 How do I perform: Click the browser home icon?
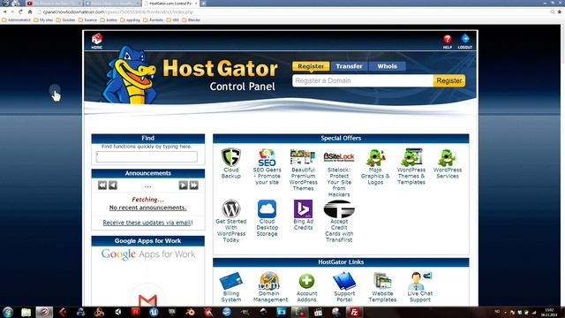click(30, 11)
